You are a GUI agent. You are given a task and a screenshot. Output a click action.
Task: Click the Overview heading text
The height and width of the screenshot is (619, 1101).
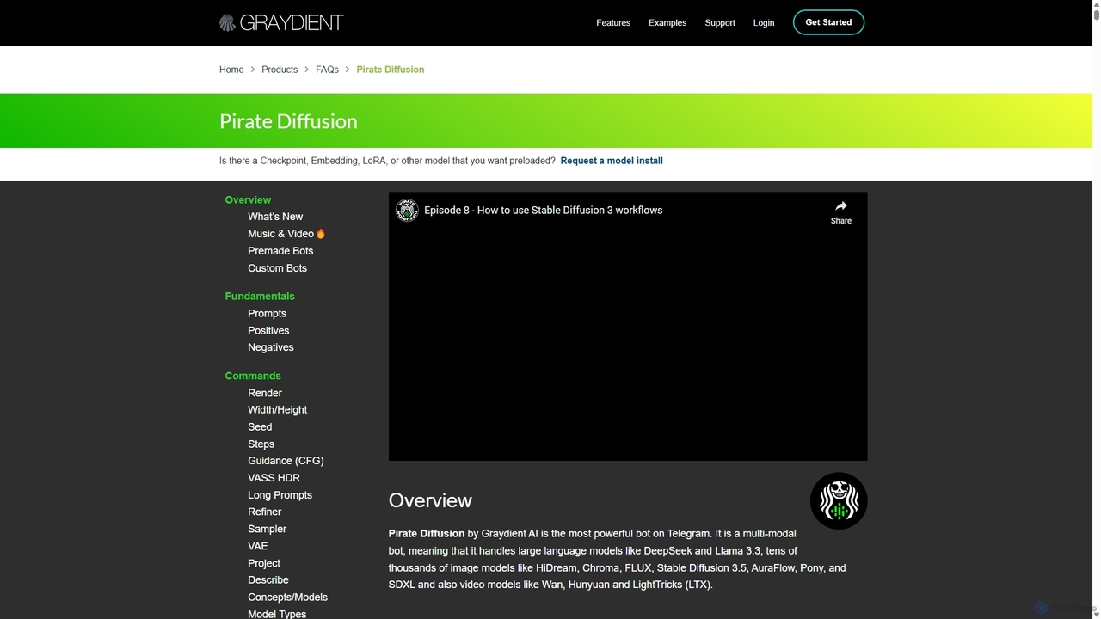click(430, 500)
